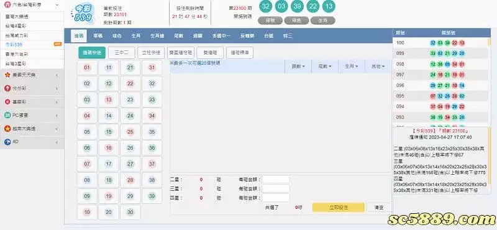Click the gray 生肖 pill under drawn numbers
Viewport: 497px width, 230px height.
tap(322, 21)
